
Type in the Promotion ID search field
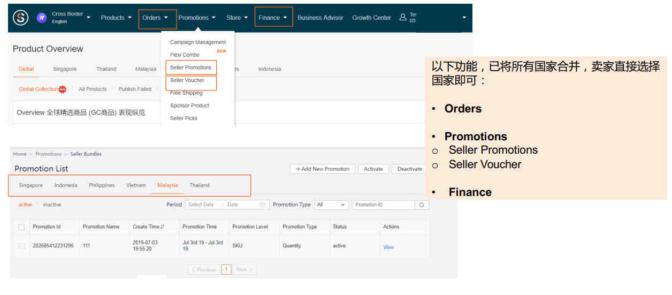[383, 205]
